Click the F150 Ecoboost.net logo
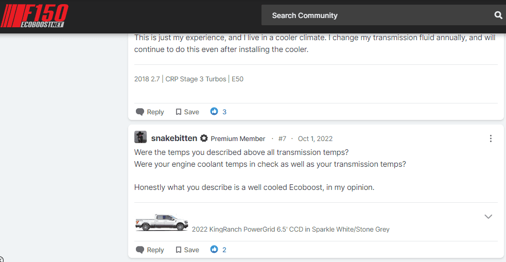 coord(34,15)
